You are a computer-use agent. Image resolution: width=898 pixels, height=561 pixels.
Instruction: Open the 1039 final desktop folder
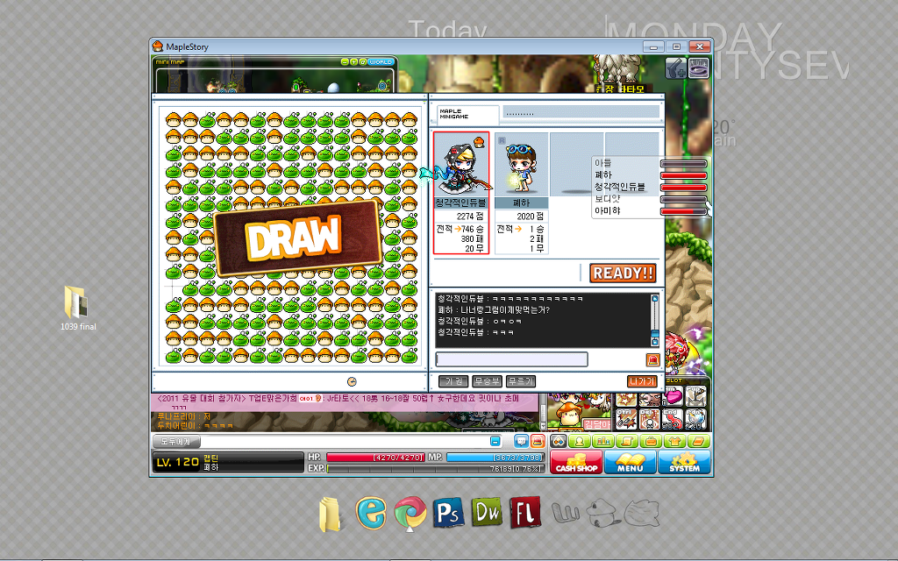pyautogui.click(x=78, y=309)
